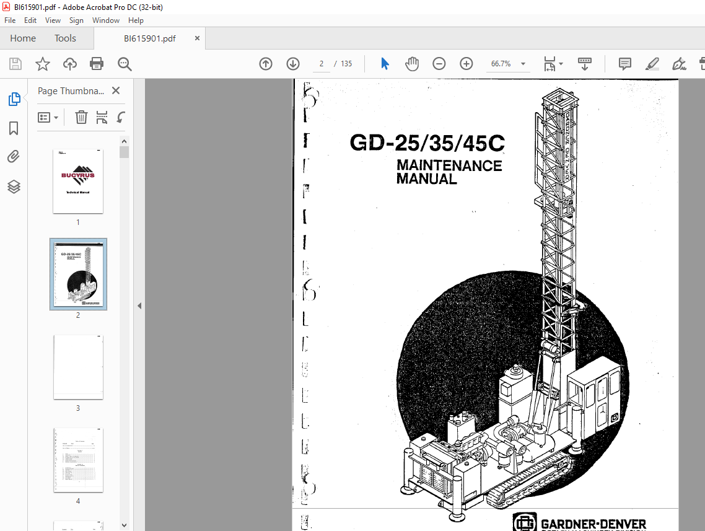Select the highlighter pen tool
The height and width of the screenshot is (531, 705).
pos(652,64)
